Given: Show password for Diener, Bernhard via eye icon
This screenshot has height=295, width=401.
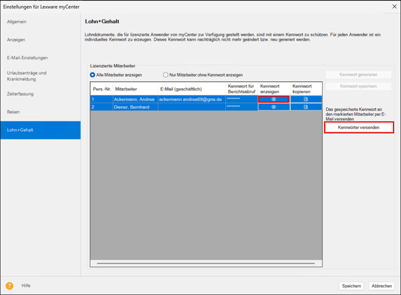Looking at the screenshot, I should click(x=273, y=107).
